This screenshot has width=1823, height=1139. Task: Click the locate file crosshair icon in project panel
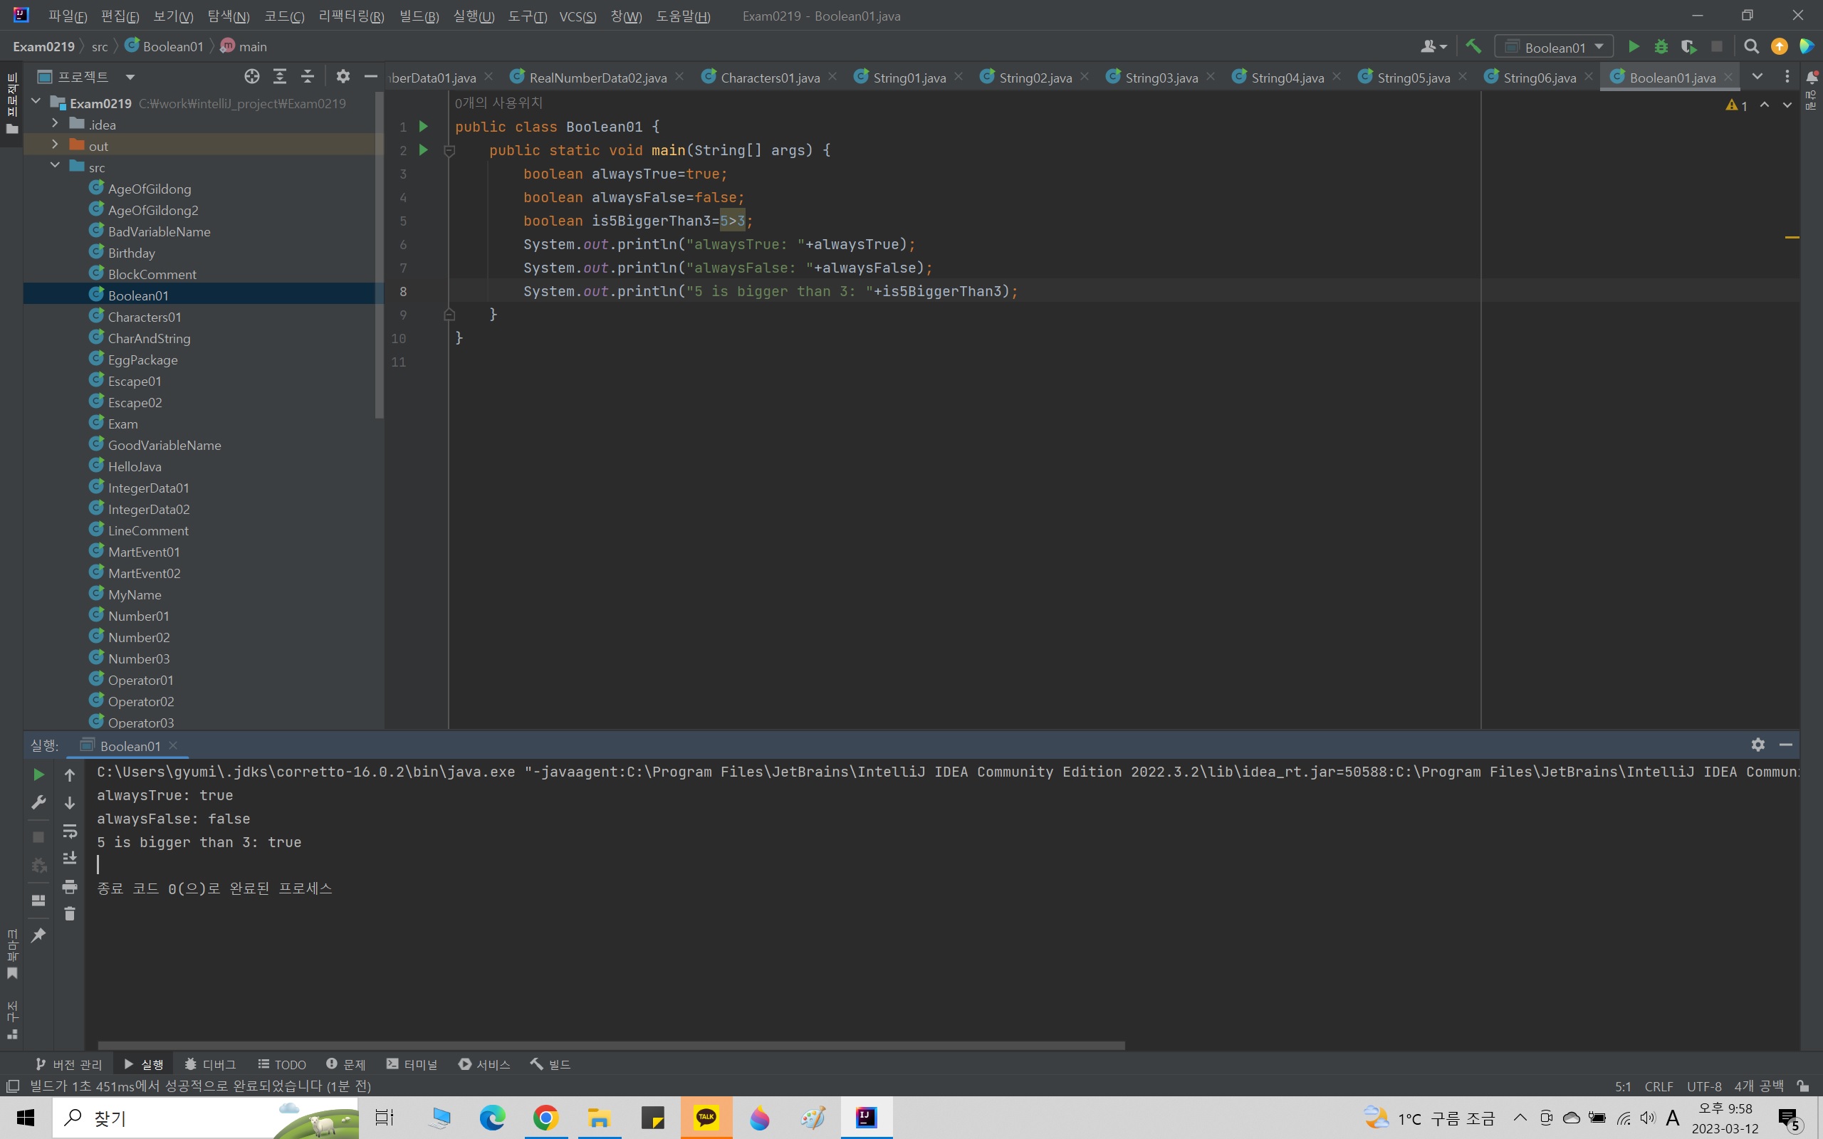point(251,76)
